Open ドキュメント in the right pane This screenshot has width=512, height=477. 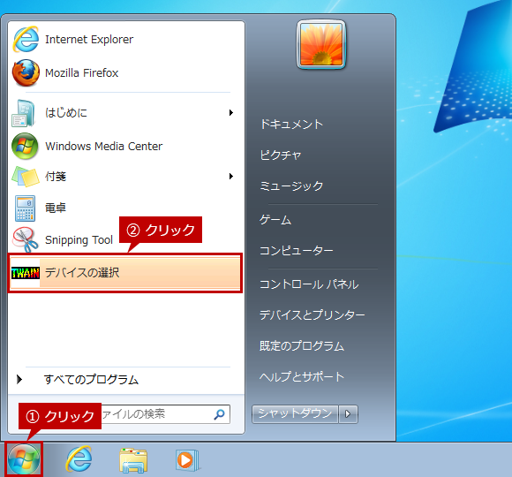click(x=291, y=125)
